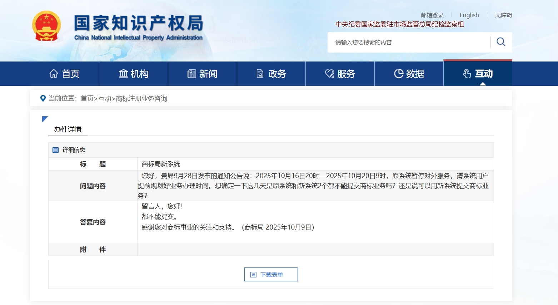Go to the 数据 navigation tab
The image size is (558, 305).
pos(409,74)
